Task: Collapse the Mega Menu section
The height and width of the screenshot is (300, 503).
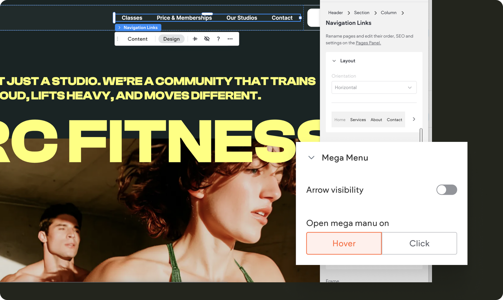Action: 311,158
